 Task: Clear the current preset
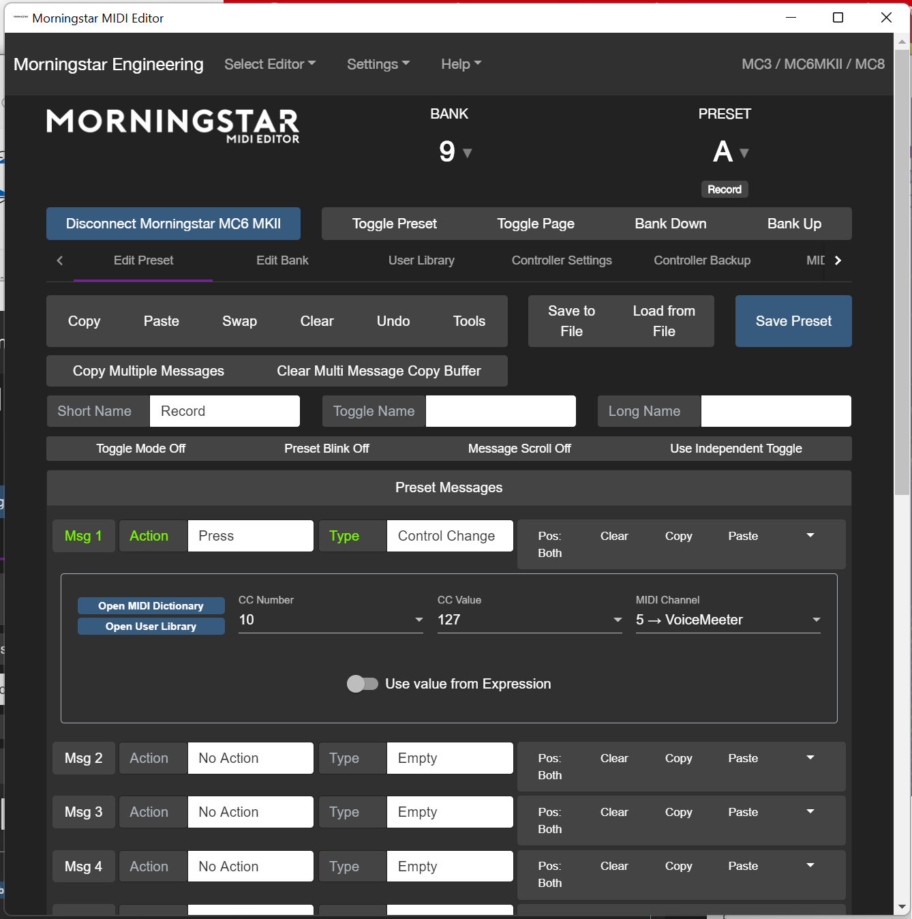click(317, 321)
